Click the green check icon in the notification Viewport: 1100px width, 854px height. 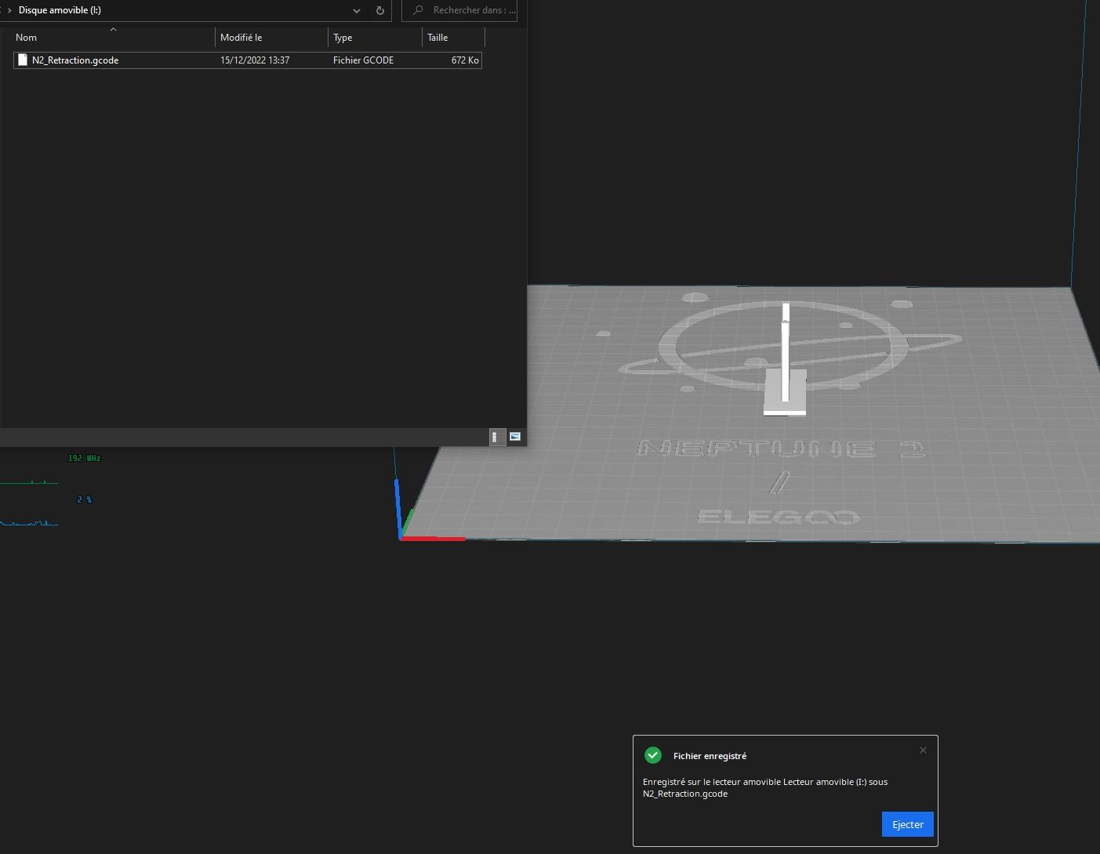(x=653, y=755)
